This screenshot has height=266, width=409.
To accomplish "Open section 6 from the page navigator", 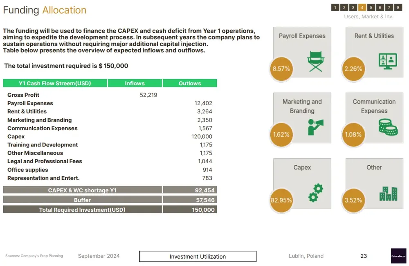I will (380, 7).
